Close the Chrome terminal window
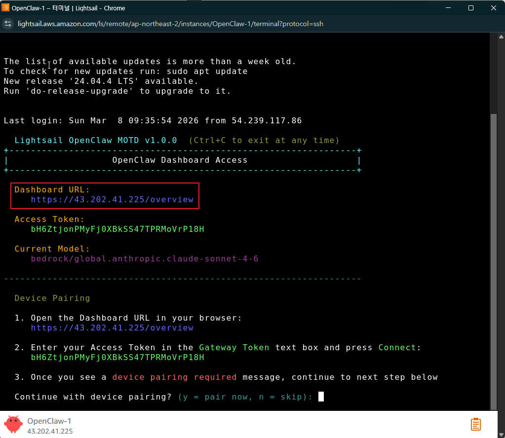 pos(494,8)
